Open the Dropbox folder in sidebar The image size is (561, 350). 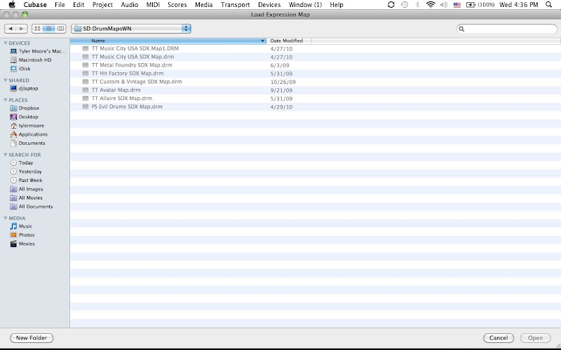(28, 108)
